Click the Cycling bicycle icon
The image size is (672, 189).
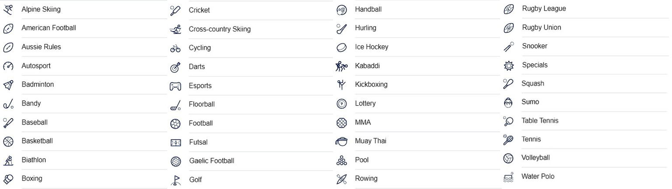(175, 48)
